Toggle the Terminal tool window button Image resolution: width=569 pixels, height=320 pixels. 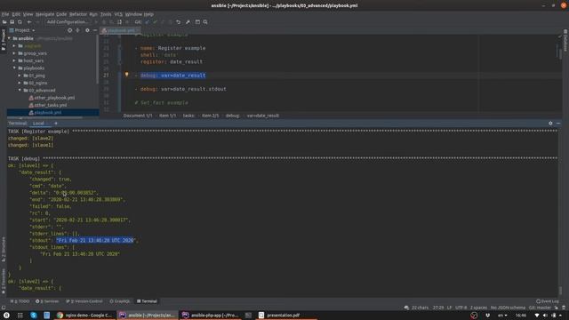click(x=147, y=301)
